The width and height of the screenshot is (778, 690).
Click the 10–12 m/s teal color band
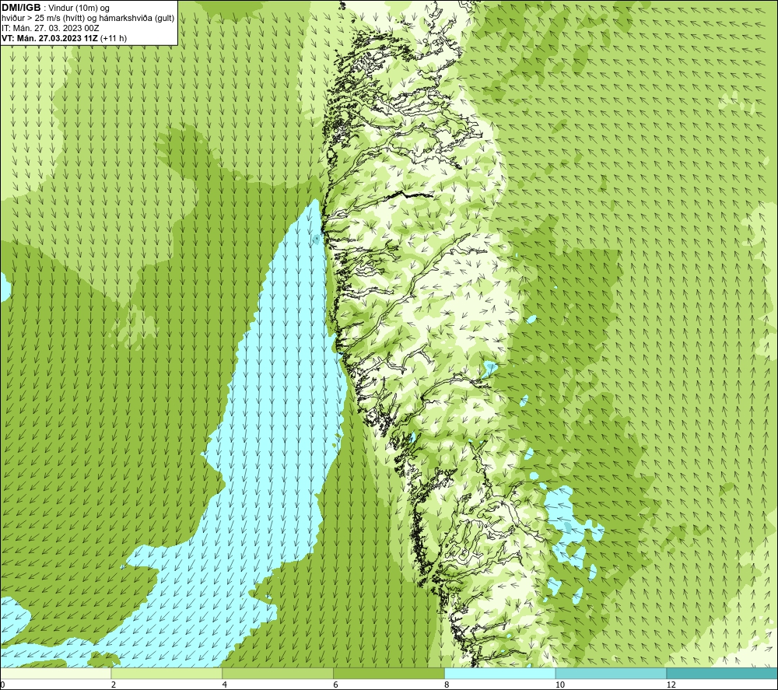point(612,673)
